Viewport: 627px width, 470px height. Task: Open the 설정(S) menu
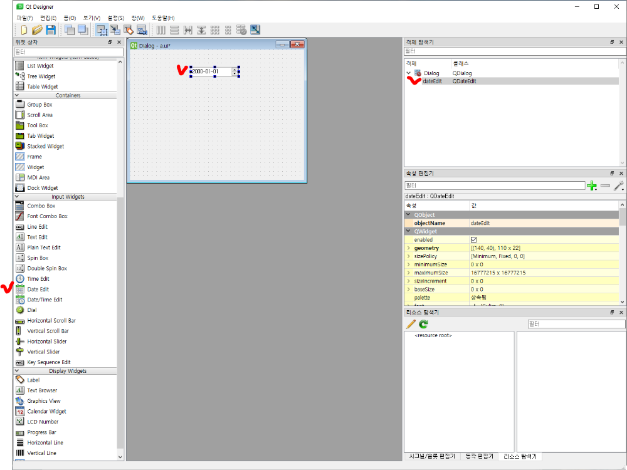tap(116, 18)
